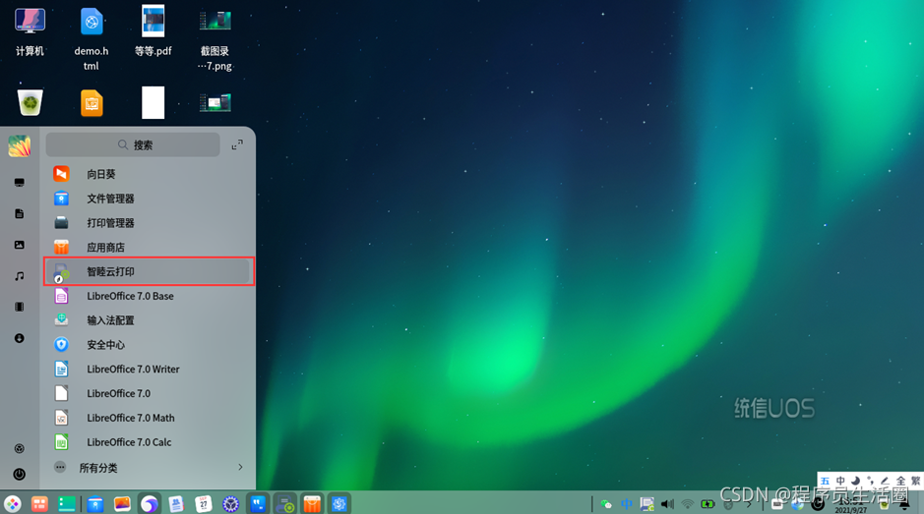
Task: Open the image album taskbar icon
Action: pyautogui.click(x=122, y=504)
